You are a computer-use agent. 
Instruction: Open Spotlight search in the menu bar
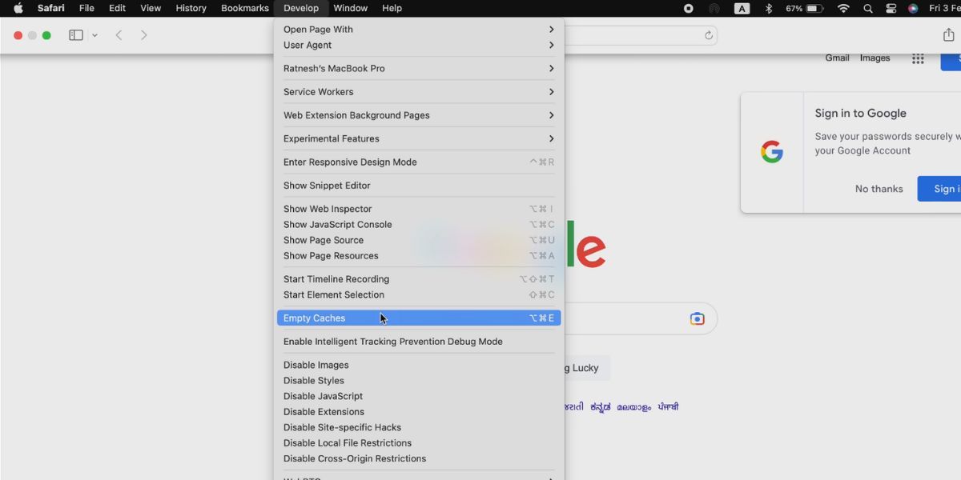point(868,8)
